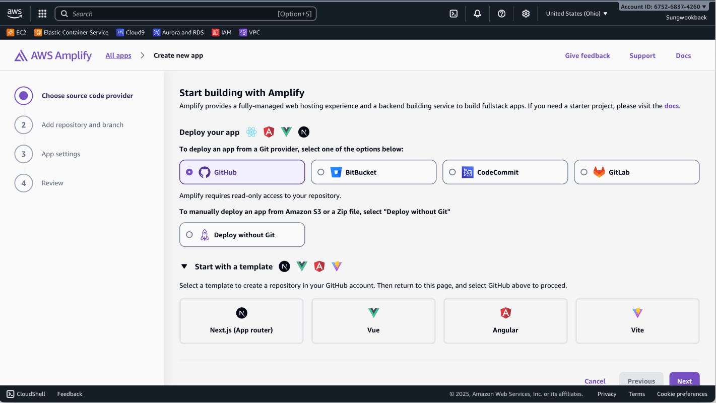
Task: Click the help question mark icon
Action: click(501, 14)
